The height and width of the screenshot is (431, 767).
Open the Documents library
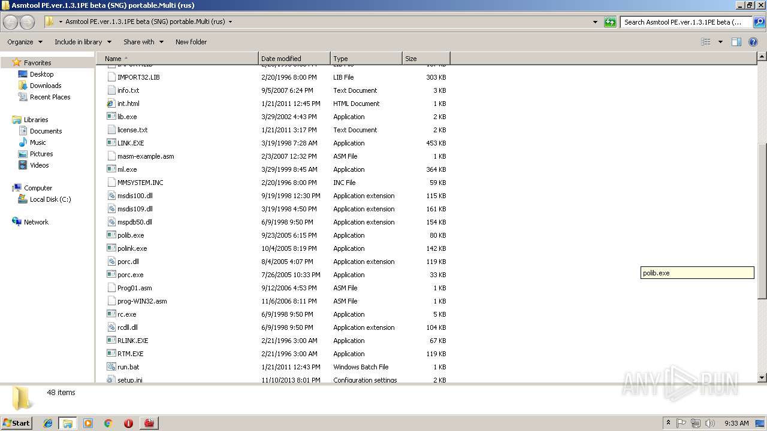coord(46,131)
